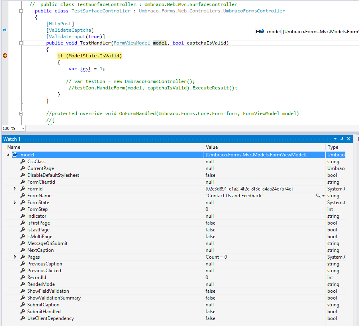Click the property icon beside FormStep
359x326 pixels.
pos(22,209)
